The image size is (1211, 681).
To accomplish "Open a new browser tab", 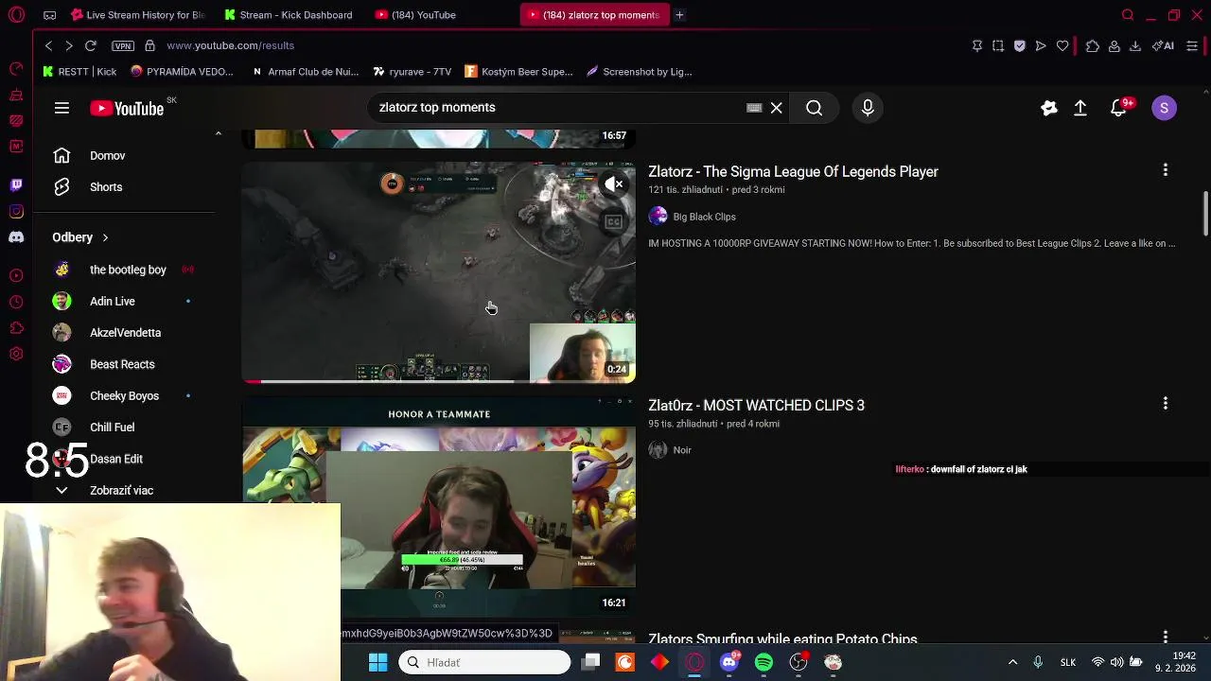I will pos(679,15).
